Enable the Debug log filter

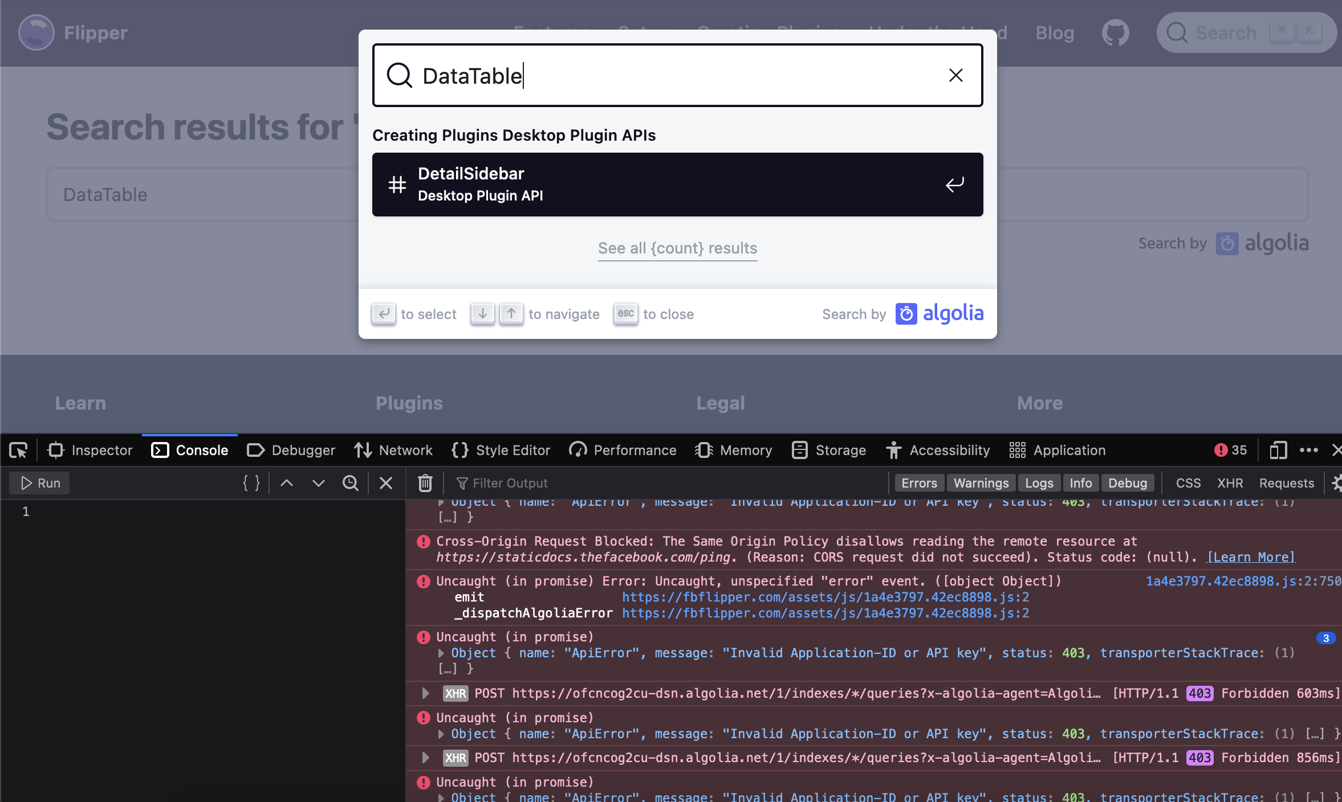tap(1127, 482)
